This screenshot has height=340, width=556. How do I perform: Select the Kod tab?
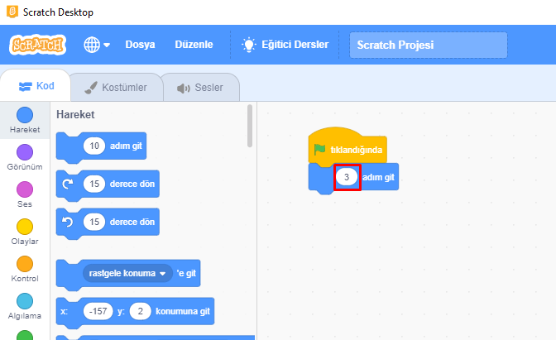point(36,87)
